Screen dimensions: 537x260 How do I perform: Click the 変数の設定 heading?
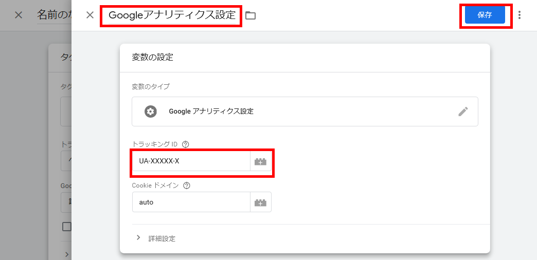pyautogui.click(x=152, y=58)
